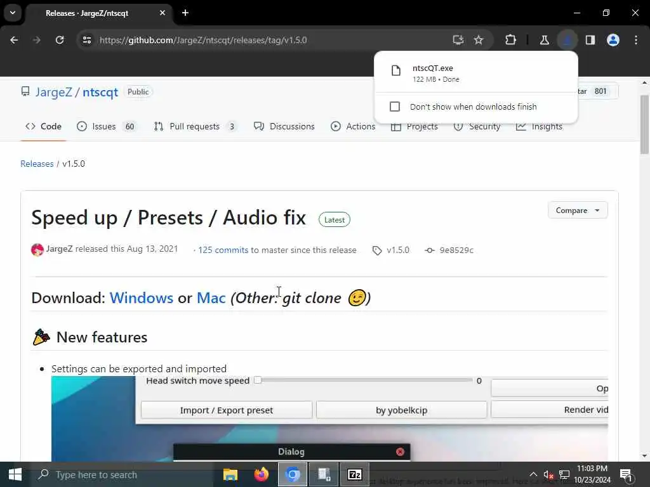The height and width of the screenshot is (487, 650).
Task: Click the install app icon in address bar
Action: (x=458, y=40)
